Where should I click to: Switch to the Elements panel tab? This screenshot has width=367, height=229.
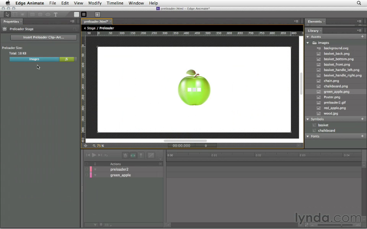click(315, 21)
